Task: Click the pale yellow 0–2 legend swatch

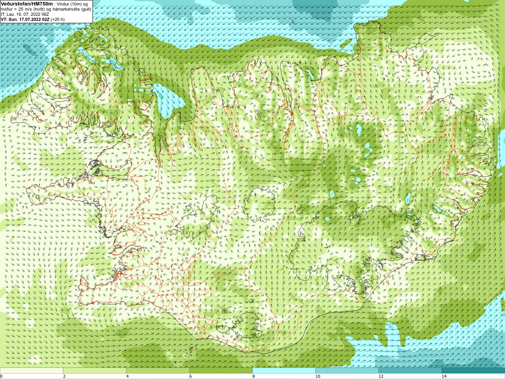Action: point(32,371)
